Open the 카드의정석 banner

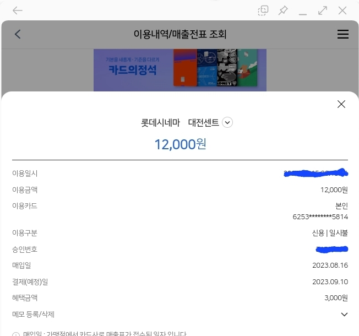pos(180,70)
